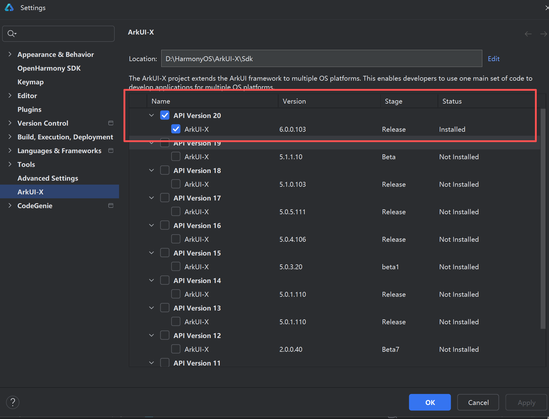
Task: Check ArkUI-X 5.0.5.111 checkbox
Action: coord(176,211)
